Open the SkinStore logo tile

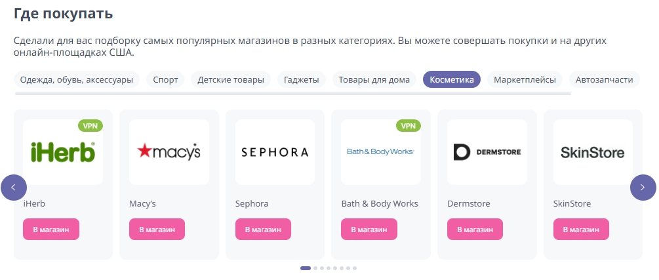tap(593, 152)
